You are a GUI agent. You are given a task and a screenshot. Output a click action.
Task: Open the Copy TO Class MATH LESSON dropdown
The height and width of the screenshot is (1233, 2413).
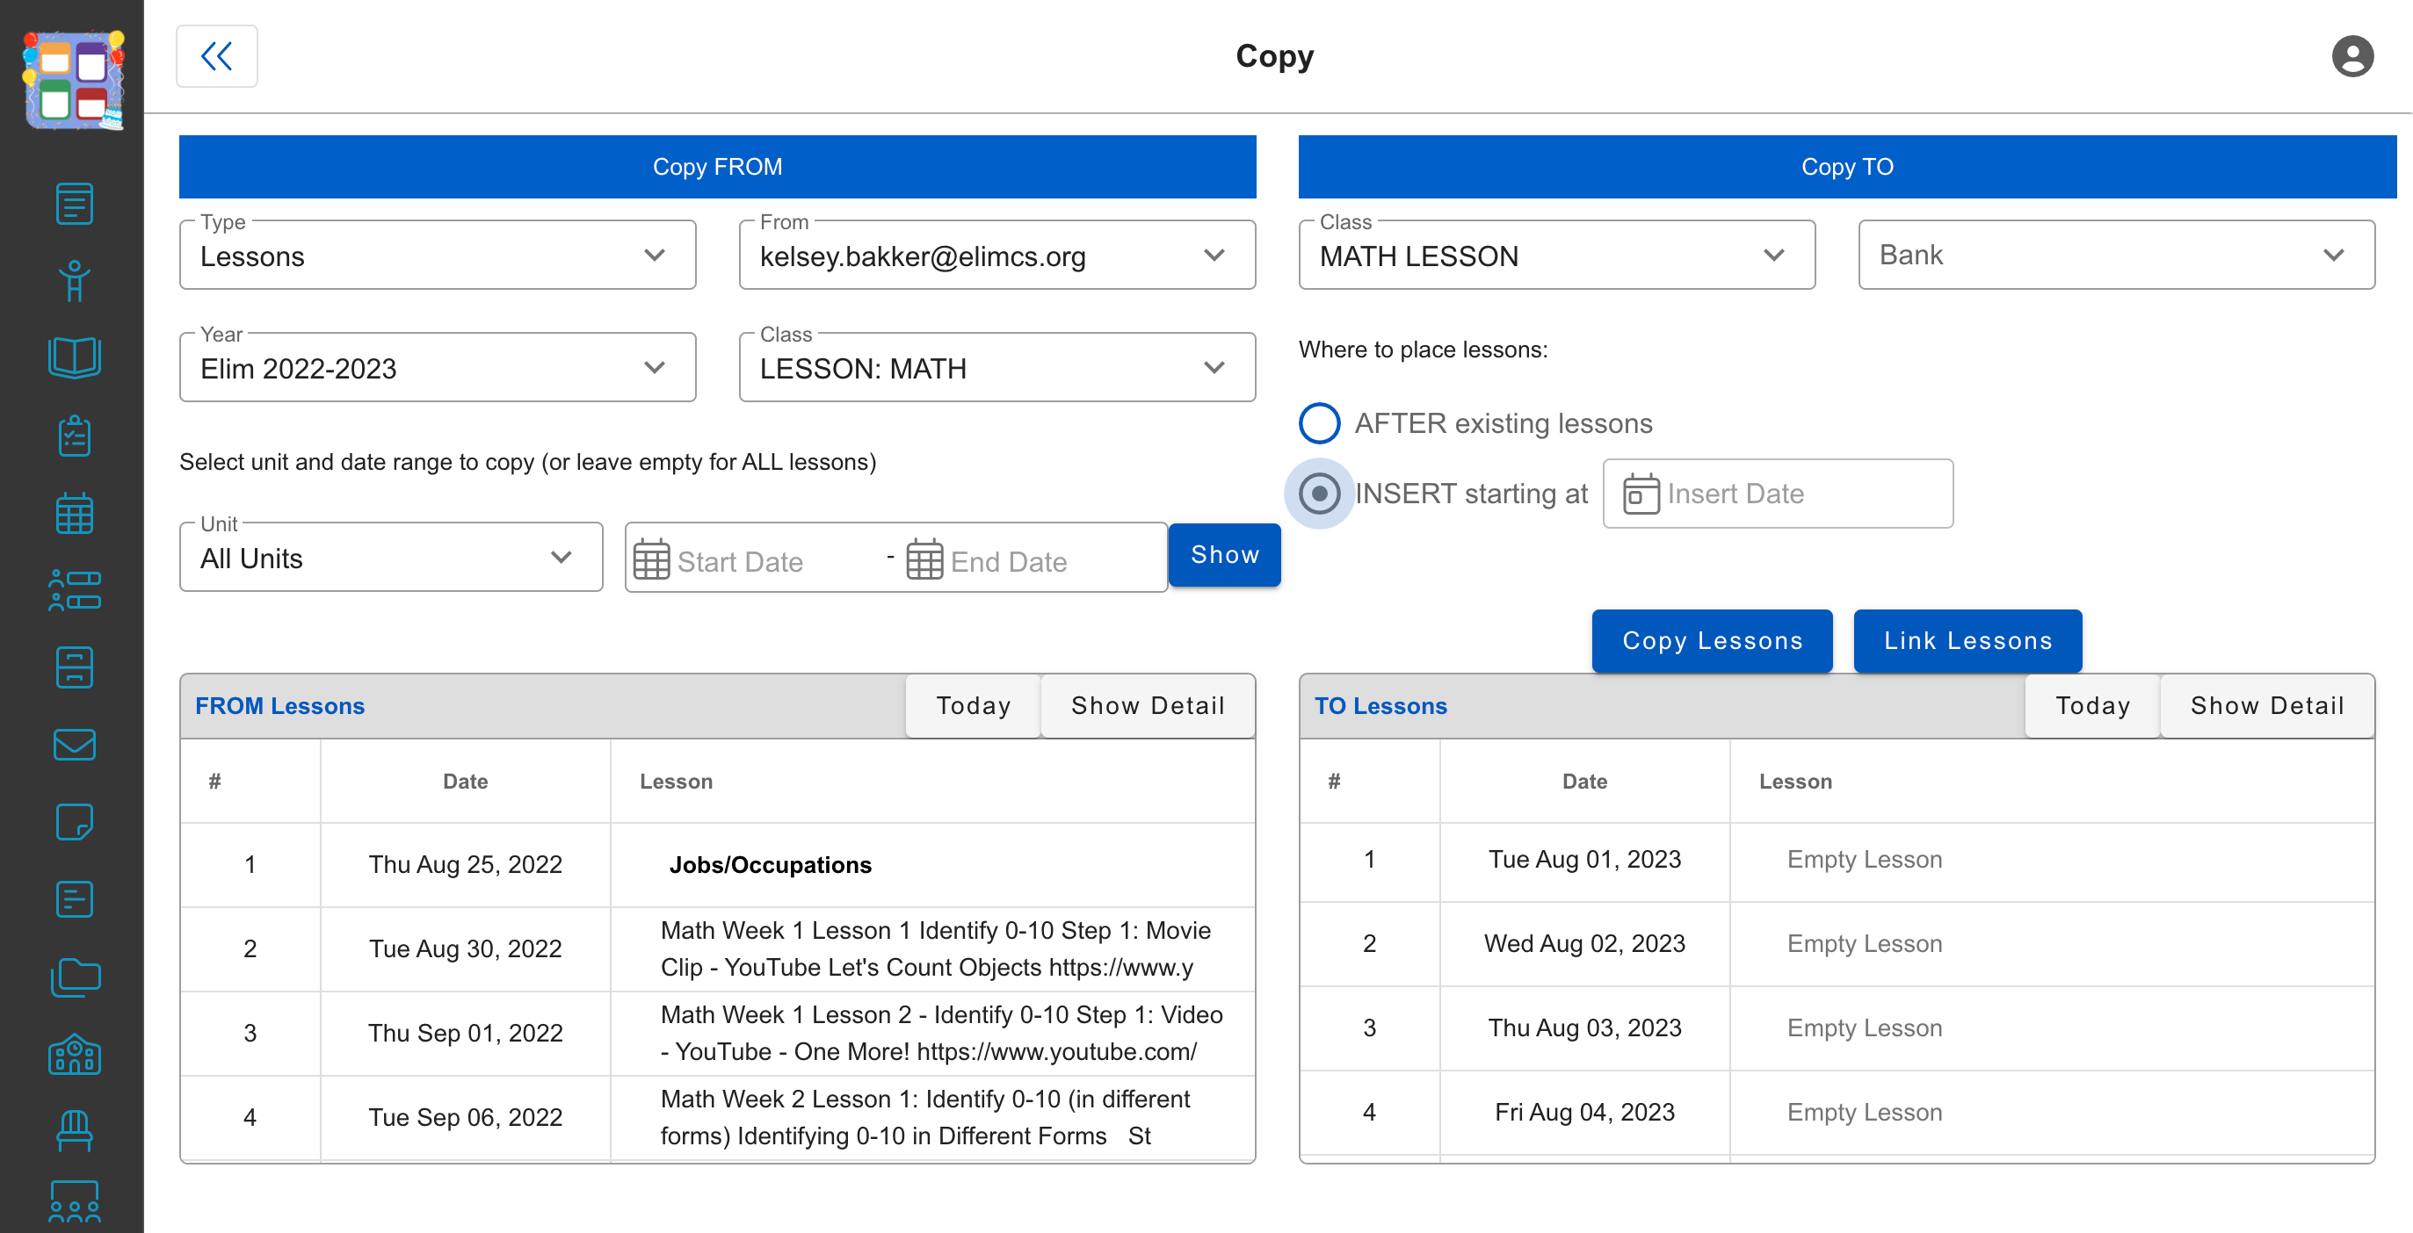pyautogui.click(x=1557, y=256)
